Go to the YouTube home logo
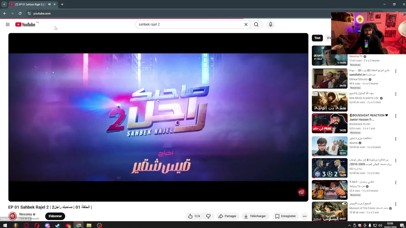Screen dimensions: 406x228 coord(25,24)
